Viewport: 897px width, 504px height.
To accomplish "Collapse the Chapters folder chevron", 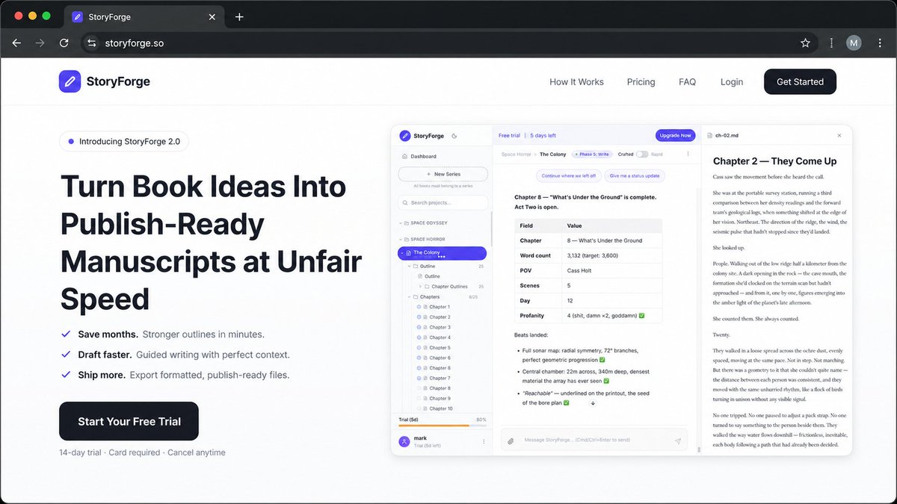I will (x=409, y=297).
